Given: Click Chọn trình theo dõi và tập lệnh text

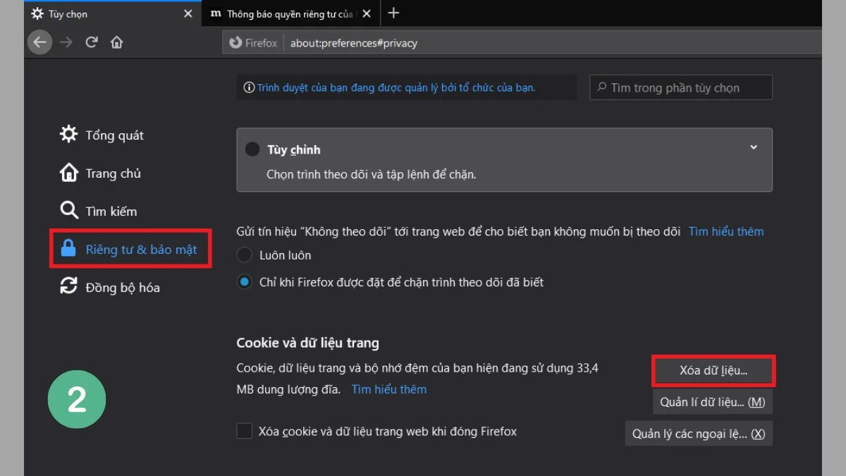Looking at the screenshot, I should point(371,173).
